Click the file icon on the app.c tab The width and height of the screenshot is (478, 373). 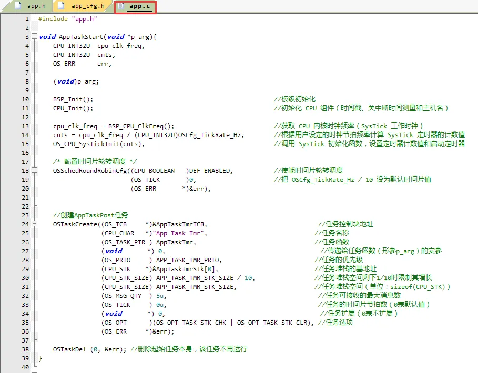(x=121, y=6)
